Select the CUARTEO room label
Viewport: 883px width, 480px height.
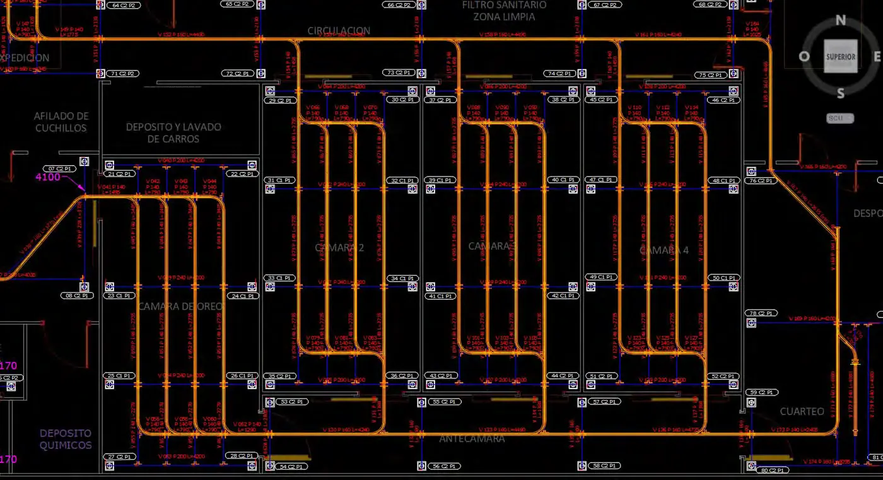pos(802,411)
